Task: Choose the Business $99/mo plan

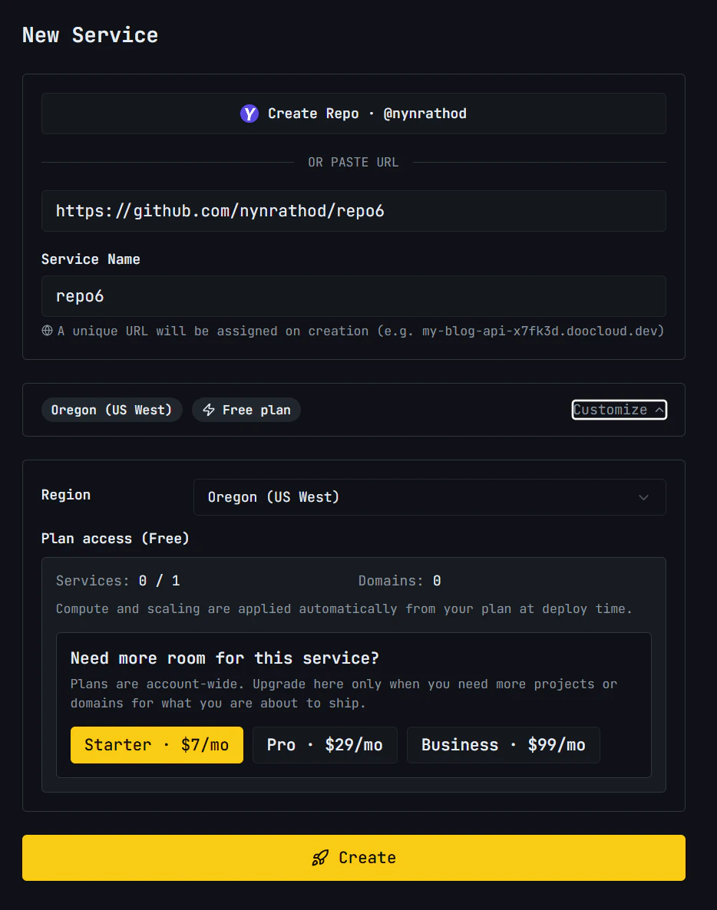Action: tap(503, 744)
